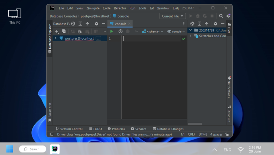Click the UTF-8 encoding in status bar

click(202, 134)
